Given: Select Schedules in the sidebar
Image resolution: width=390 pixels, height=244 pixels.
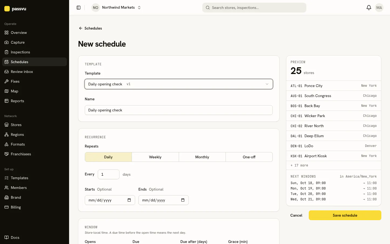Looking at the screenshot, I should pos(34,62).
